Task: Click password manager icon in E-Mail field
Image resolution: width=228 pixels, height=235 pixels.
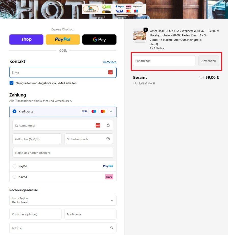Action: point(110,72)
